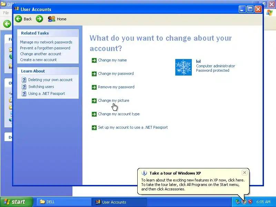Switch to DELL taskbar button
Viewport: 276px width, 207px height.
pos(64,202)
